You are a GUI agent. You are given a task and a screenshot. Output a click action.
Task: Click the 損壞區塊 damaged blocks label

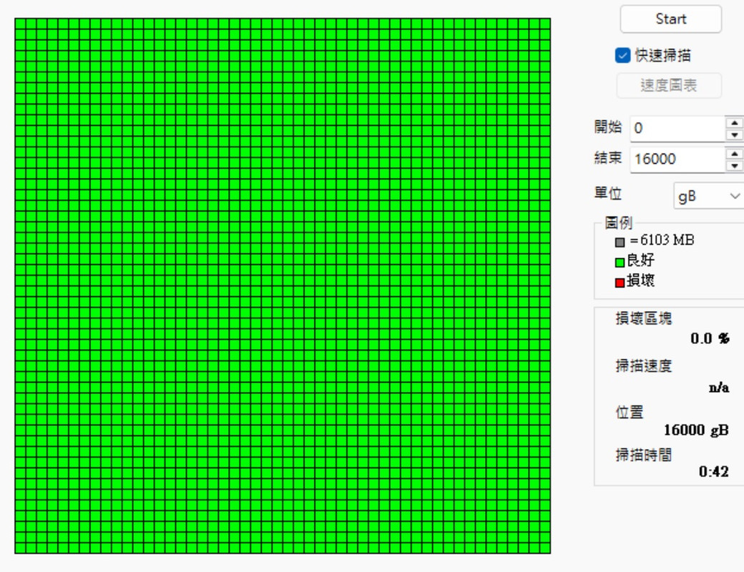643,318
